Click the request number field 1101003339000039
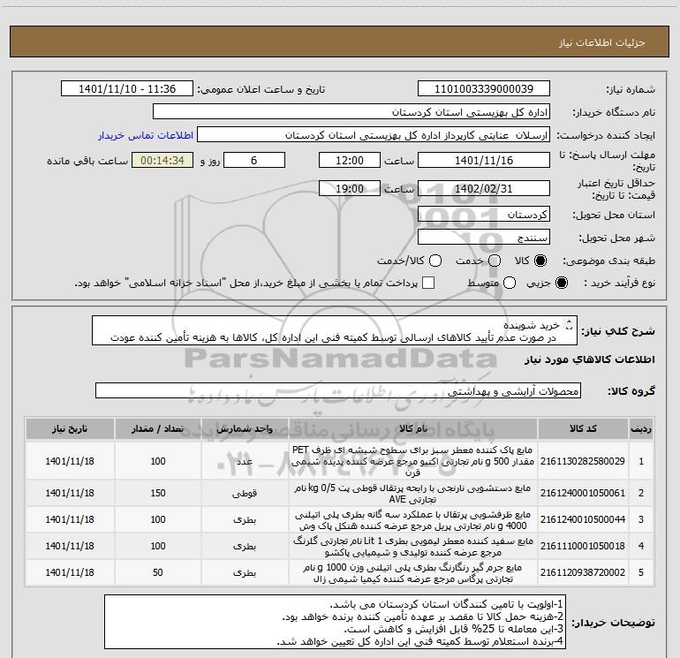This screenshot has width=680, height=658. [484, 89]
